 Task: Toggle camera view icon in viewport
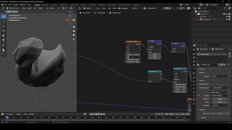pyautogui.click(x=74, y=35)
